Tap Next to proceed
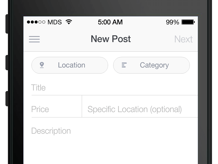Screen dimensions: 218x164 (x=183, y=39)
